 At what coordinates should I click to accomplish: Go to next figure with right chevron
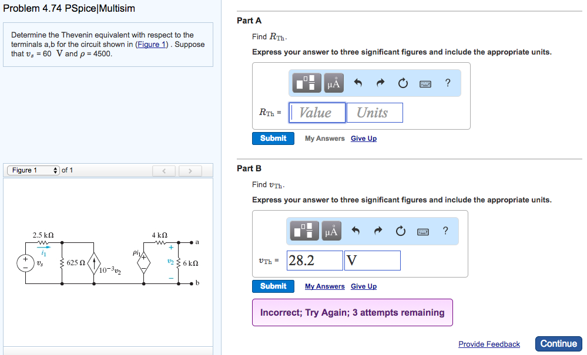(x=190, y=171)
